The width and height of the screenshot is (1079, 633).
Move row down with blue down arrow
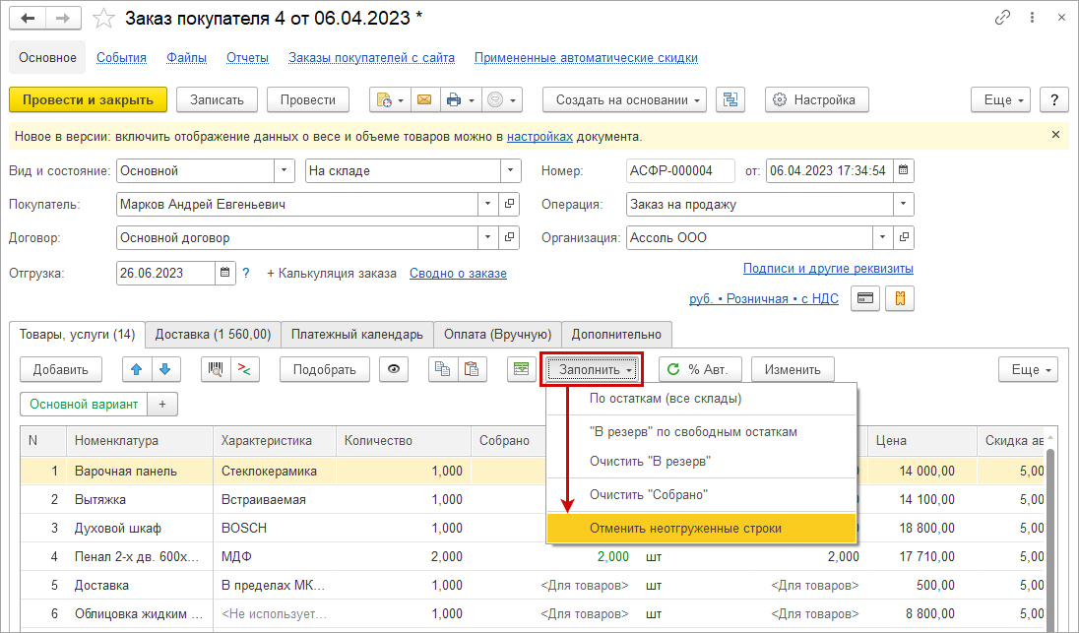165,369
